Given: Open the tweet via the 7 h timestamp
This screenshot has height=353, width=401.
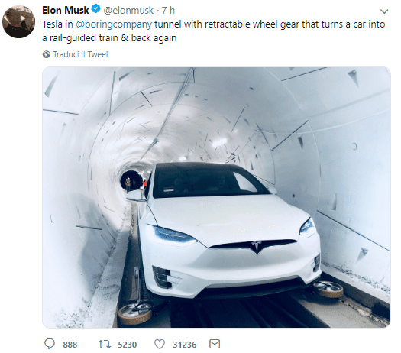Looking at the screenshot, I should (168, 11).
